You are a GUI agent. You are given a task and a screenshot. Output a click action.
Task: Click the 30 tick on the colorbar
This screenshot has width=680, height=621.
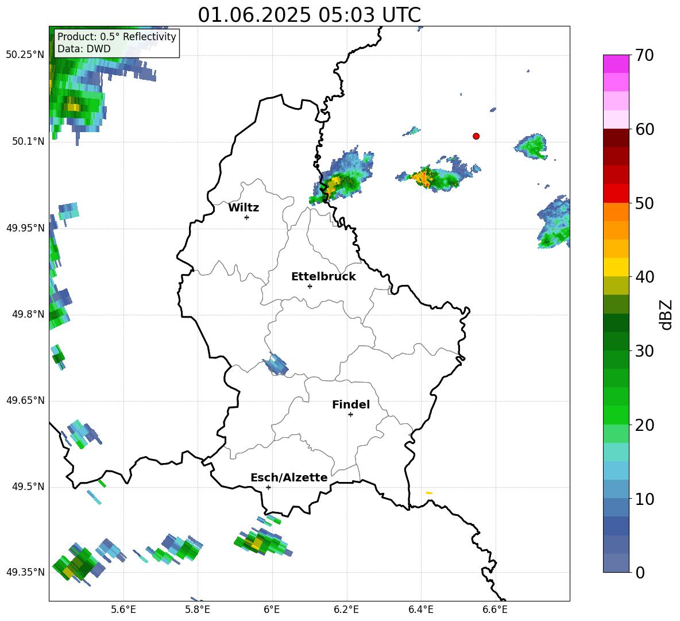644,351
